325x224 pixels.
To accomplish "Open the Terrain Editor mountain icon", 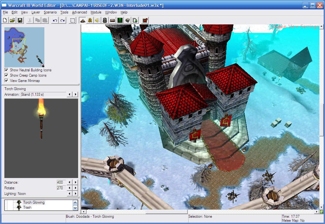I will tap(82, 20).
